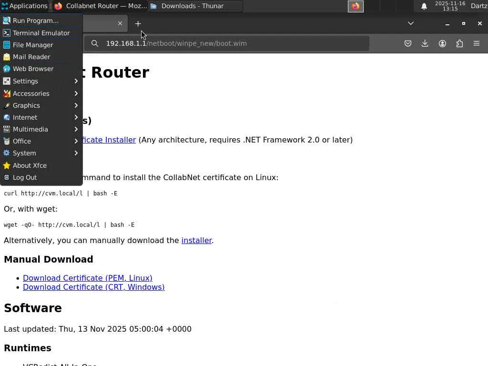Click the System gear icon
This screenshot has width=488, height=366.
[7, 153]
